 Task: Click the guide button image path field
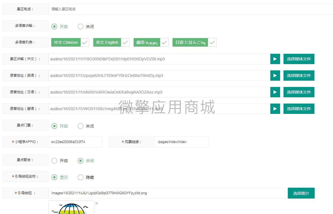168,193
